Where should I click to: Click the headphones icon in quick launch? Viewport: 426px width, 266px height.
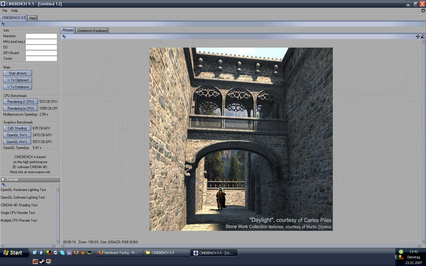pyautogui.click(x=69, y=253)
